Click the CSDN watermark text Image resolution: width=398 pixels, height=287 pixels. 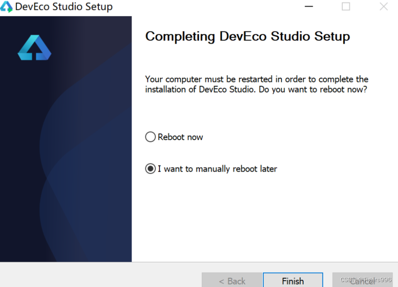coord(366,280)
